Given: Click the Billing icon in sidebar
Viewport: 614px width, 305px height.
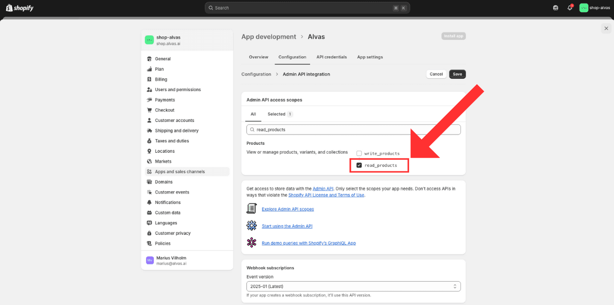Looking at the screenshot, I should point(149,79).
